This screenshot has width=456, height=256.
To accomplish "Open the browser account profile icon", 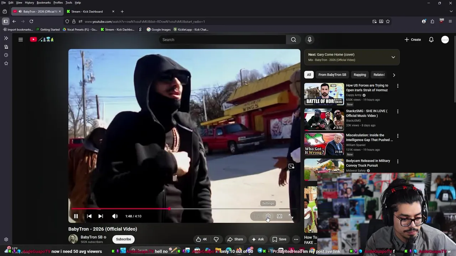I will click(424, 21).
